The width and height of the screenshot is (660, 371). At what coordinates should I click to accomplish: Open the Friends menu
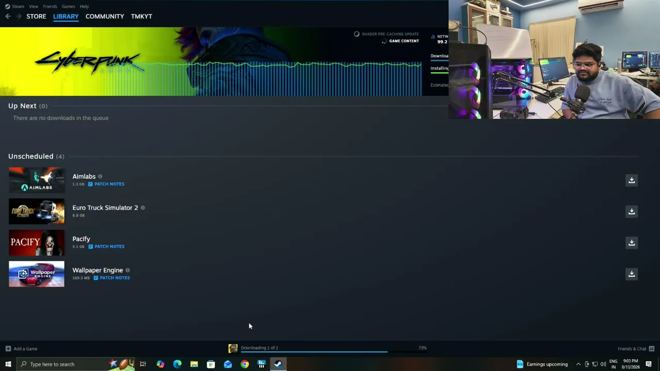tap(50, 6)
